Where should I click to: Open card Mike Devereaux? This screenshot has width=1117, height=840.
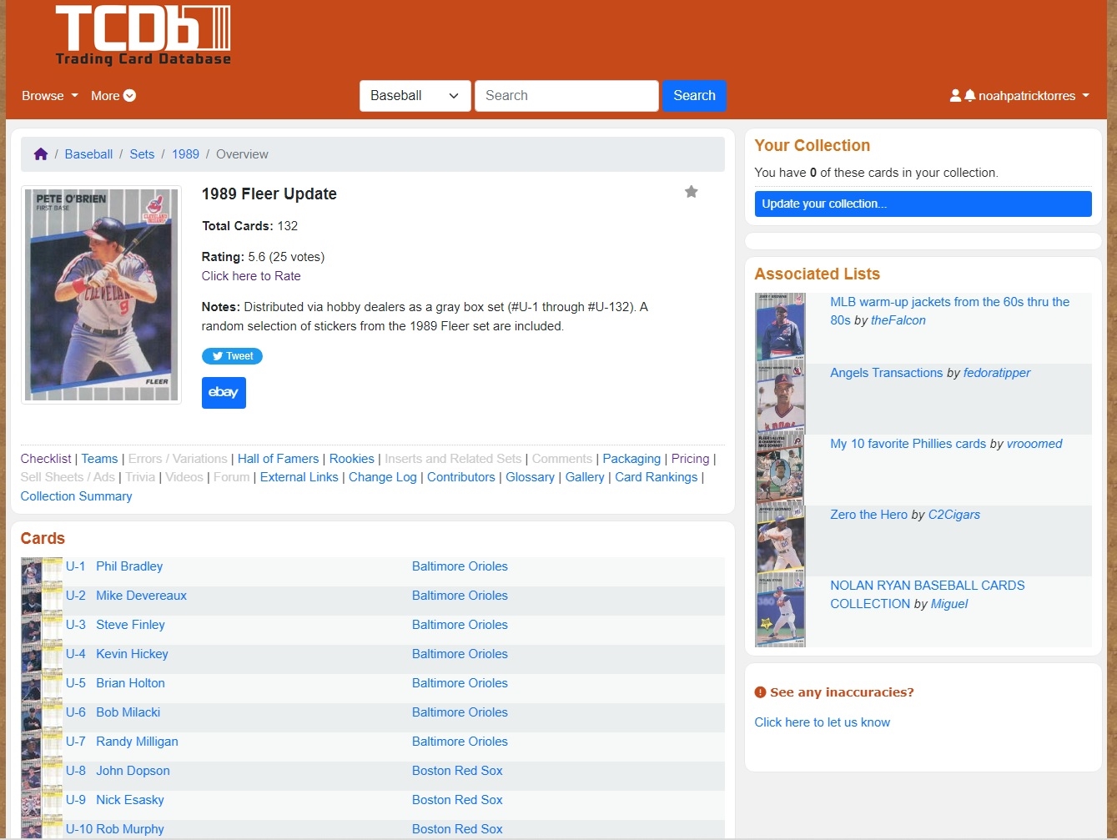(x=141, y=596)
